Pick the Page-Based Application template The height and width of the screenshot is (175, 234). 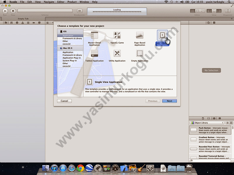(x=140, y=39)
